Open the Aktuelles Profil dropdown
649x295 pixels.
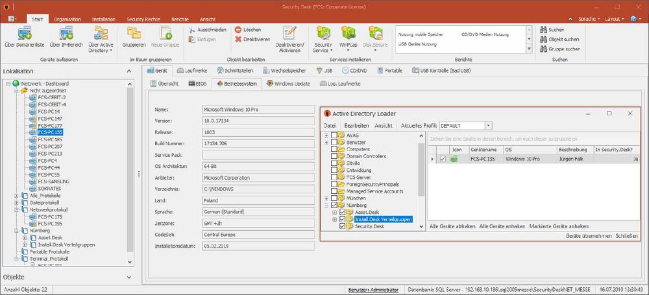tap(487, 125)
